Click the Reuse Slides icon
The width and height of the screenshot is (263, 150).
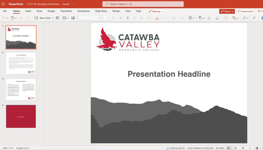(57, 18)
